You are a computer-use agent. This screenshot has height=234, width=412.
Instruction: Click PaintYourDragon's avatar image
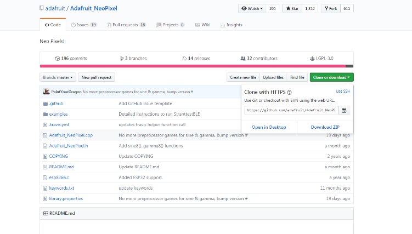tap(47, 92)
